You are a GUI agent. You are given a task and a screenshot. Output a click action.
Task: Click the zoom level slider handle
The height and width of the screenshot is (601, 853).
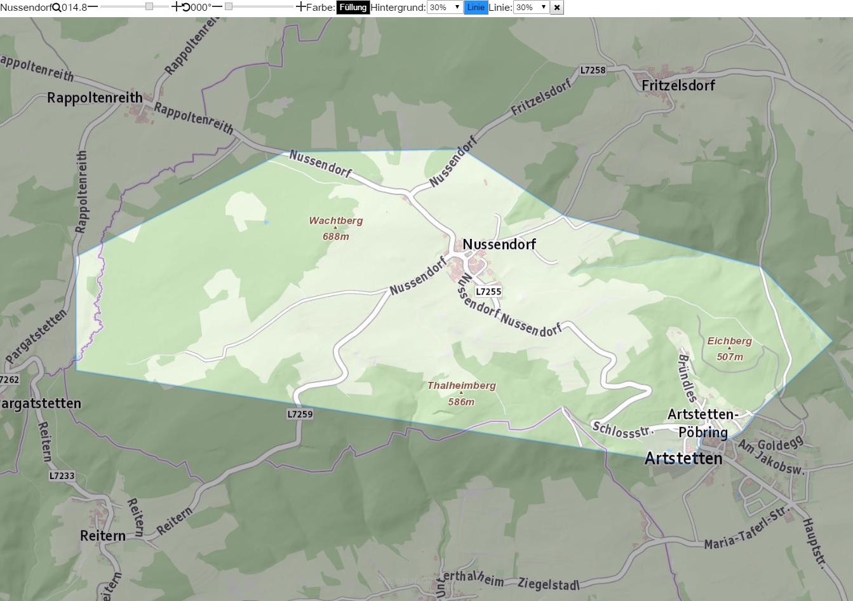click(149, 6)
